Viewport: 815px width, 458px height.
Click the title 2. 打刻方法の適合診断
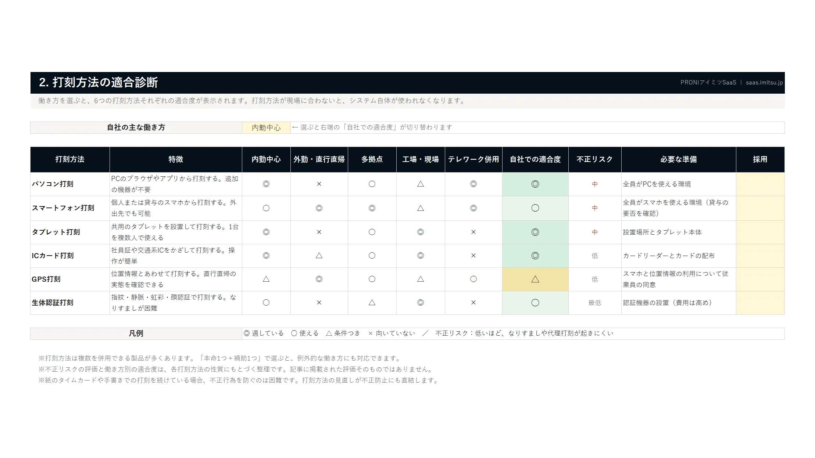click(x=98, y=82)
